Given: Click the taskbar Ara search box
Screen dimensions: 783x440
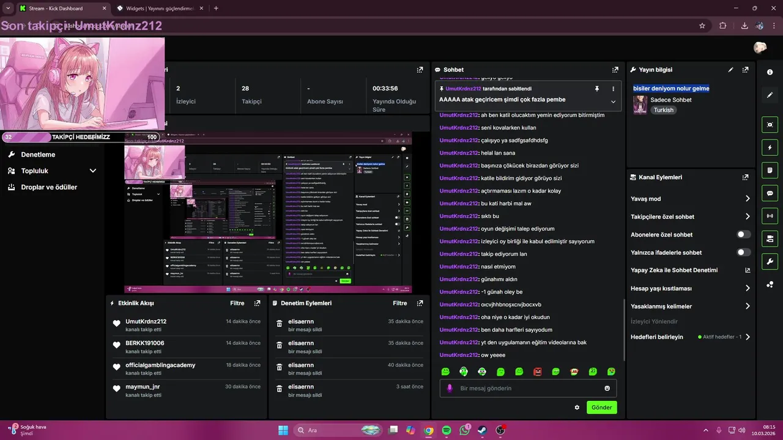Looking at the screenshot, I should (338, 430).
